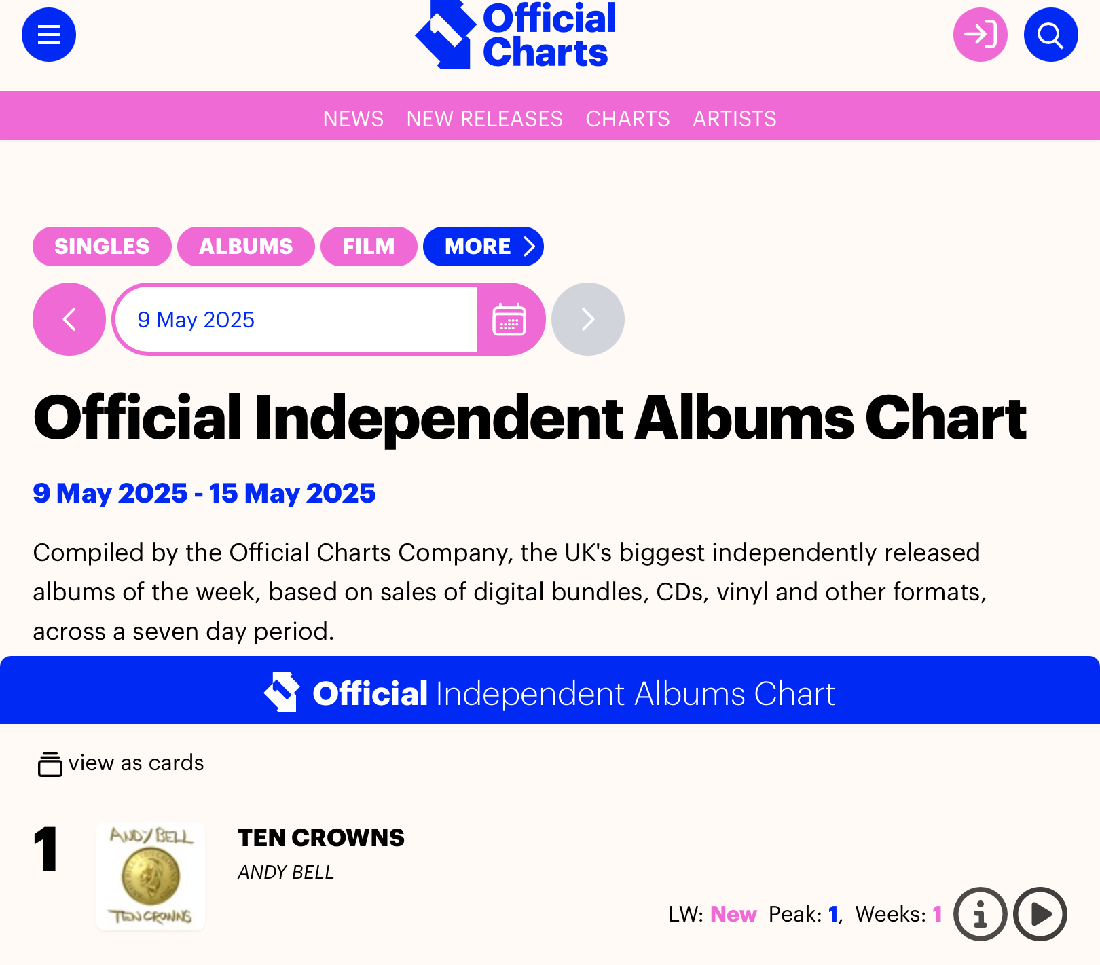
Task: Select the ALBUMS chart pill
Action: (x=246, y=247)
